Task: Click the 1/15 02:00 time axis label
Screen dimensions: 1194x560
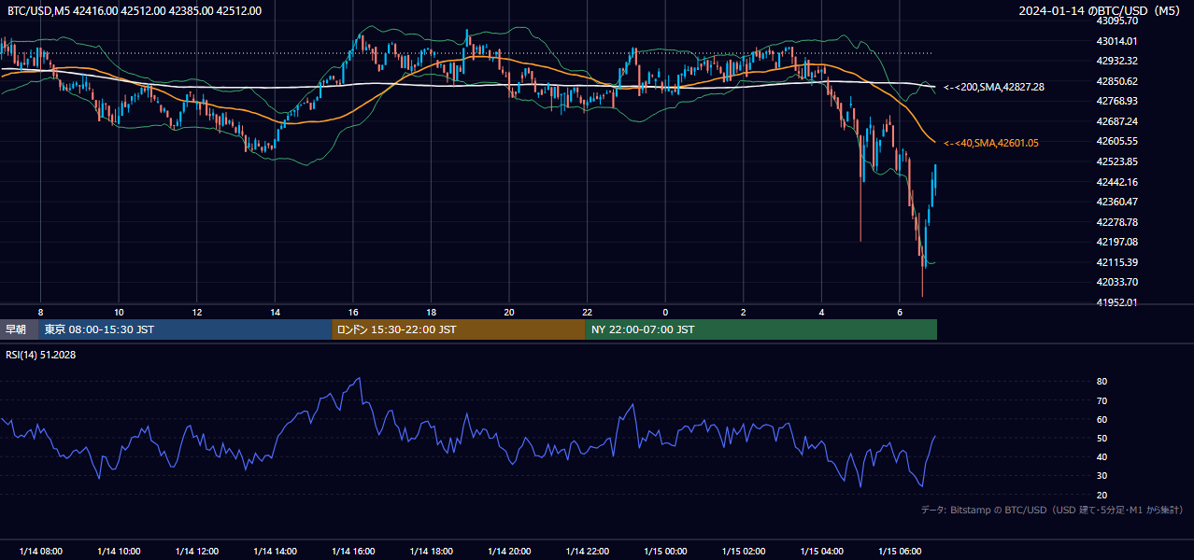Action: pyautogui.click(x=744, y=551)
